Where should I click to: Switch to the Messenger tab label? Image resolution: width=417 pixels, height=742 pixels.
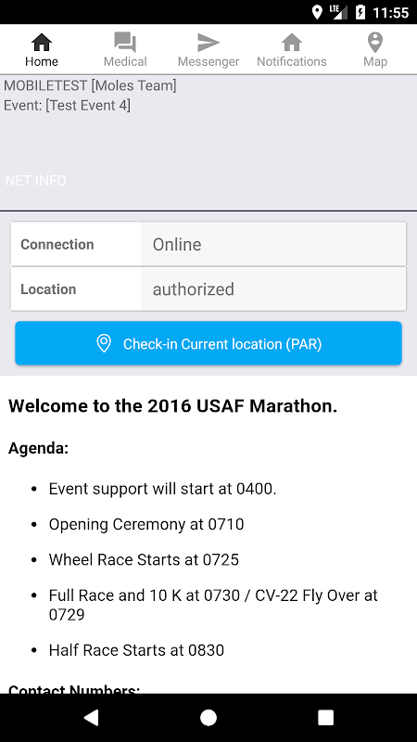pos(208,61)
